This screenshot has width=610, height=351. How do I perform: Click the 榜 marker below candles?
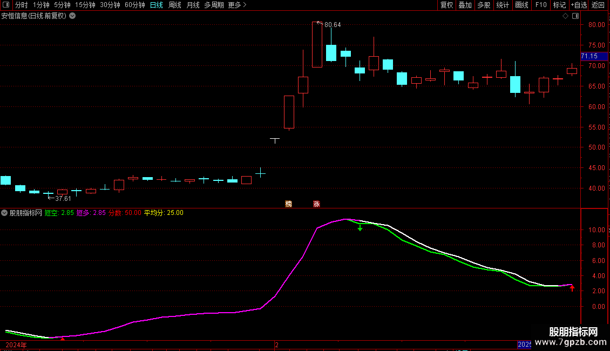289,204
